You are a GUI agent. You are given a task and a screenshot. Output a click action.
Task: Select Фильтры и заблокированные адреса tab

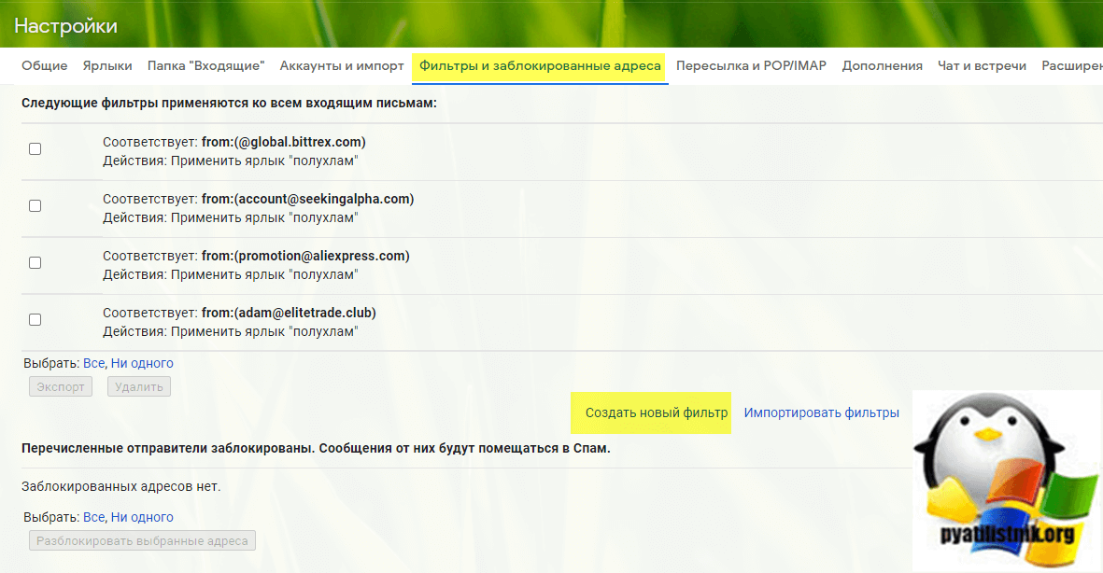click(x=540, y=65)
